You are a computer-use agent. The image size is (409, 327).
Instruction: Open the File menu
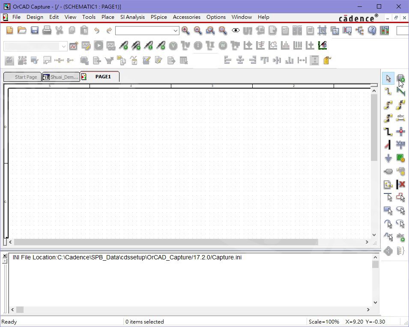(x=16, y=17)
